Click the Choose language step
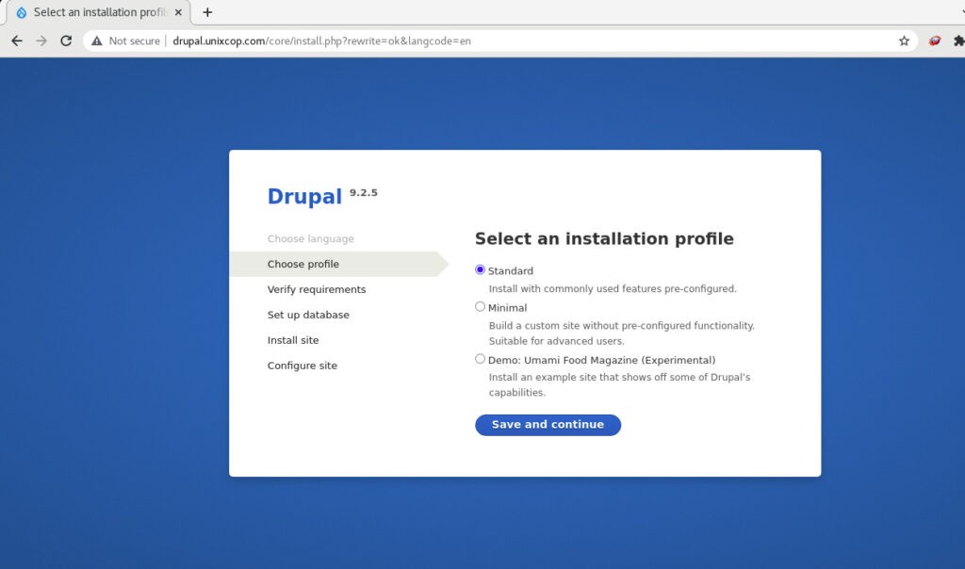Image resolution: width=965 pixels, height=569 pixels. pos(311,238)
